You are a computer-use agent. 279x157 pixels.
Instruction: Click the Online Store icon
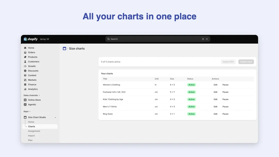25,100
